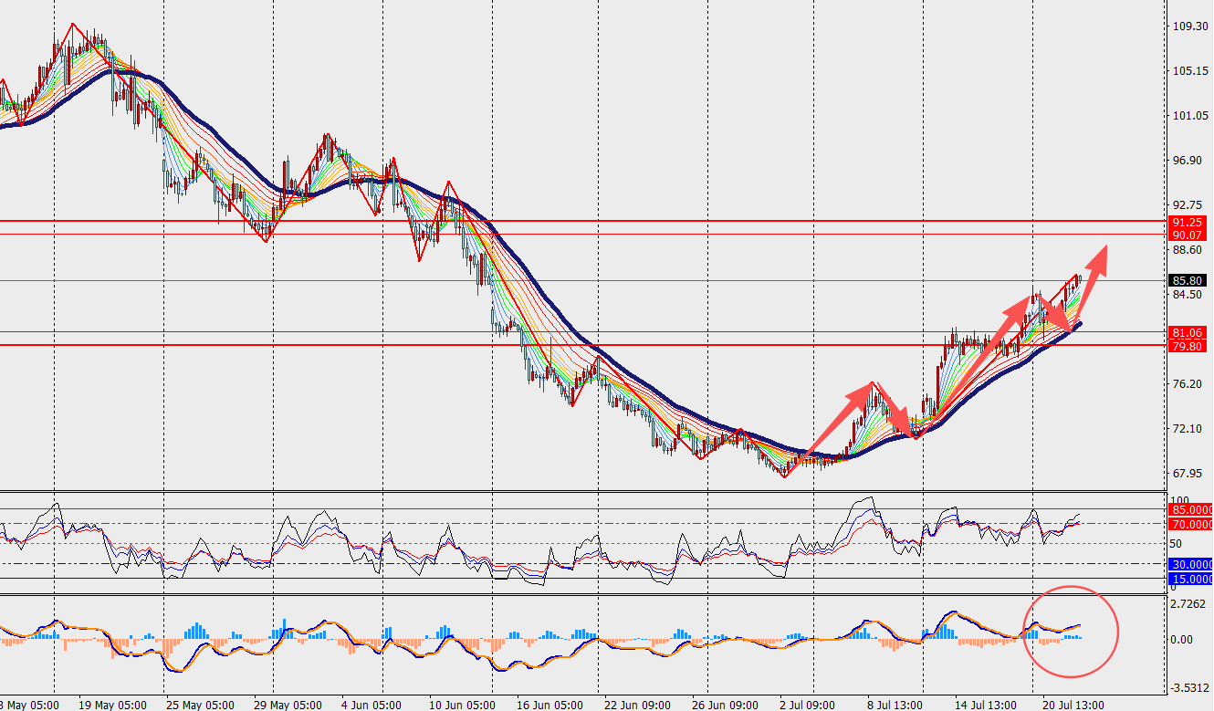Screen dimensions: 1214x711
Task: Click the -3.5312 MACD scale value
Action: click(1189, 688)
